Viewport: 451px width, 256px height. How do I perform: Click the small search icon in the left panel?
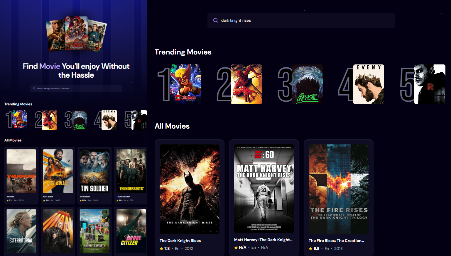tap(34, 88)
